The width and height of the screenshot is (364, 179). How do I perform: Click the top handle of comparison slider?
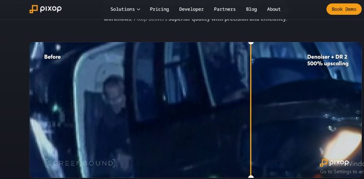coord(251,43)
